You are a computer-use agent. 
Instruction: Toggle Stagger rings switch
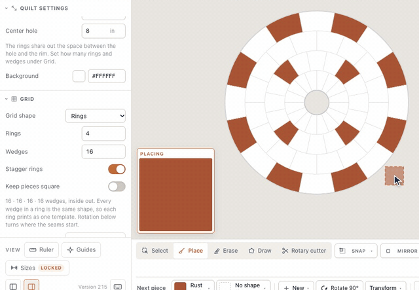[x=117, y=169]
